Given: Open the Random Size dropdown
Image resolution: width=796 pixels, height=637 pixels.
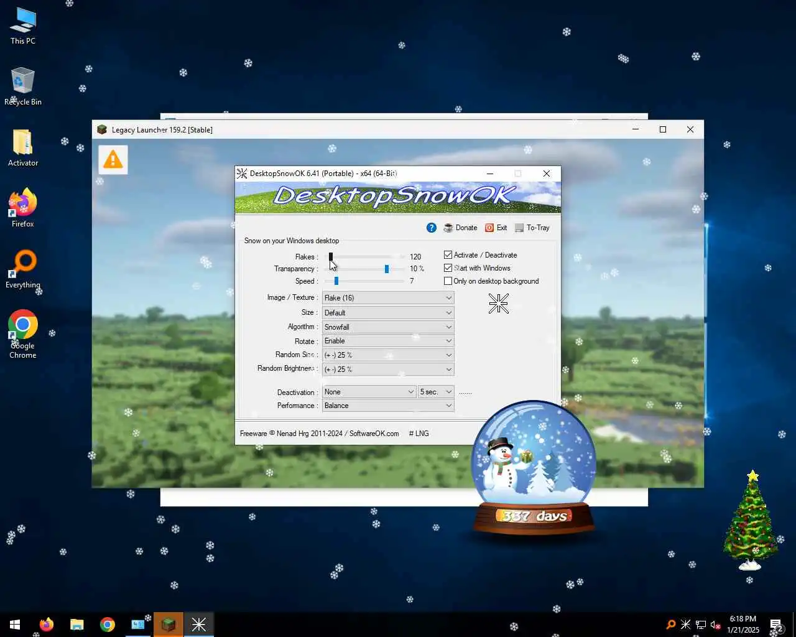Looking at the screenshot, I should coord(388,355).
